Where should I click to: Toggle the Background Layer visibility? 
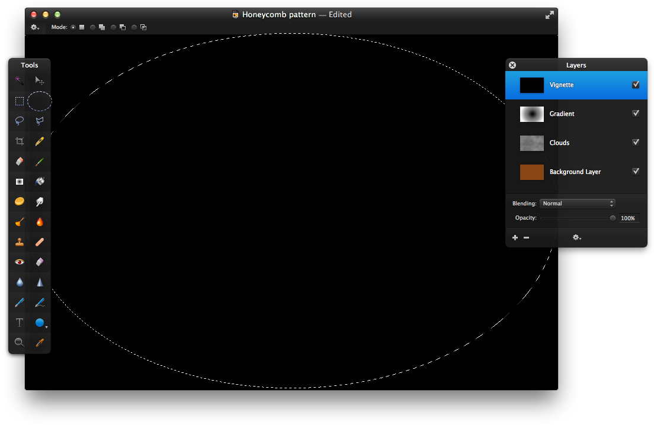tap(636, 171)
